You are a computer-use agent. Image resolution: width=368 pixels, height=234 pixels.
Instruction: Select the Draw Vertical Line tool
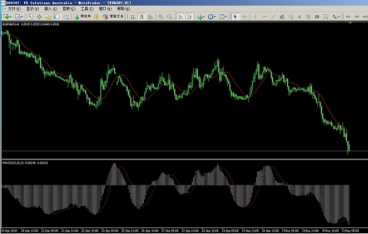pos(256,17)
